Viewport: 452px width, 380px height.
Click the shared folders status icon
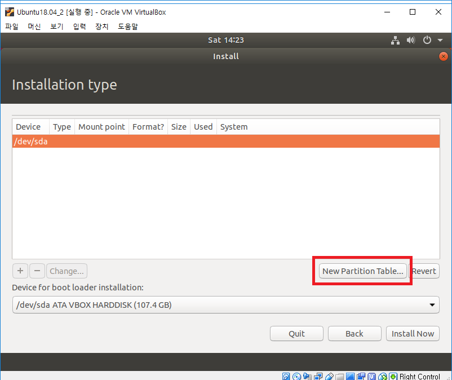point(340,376)
